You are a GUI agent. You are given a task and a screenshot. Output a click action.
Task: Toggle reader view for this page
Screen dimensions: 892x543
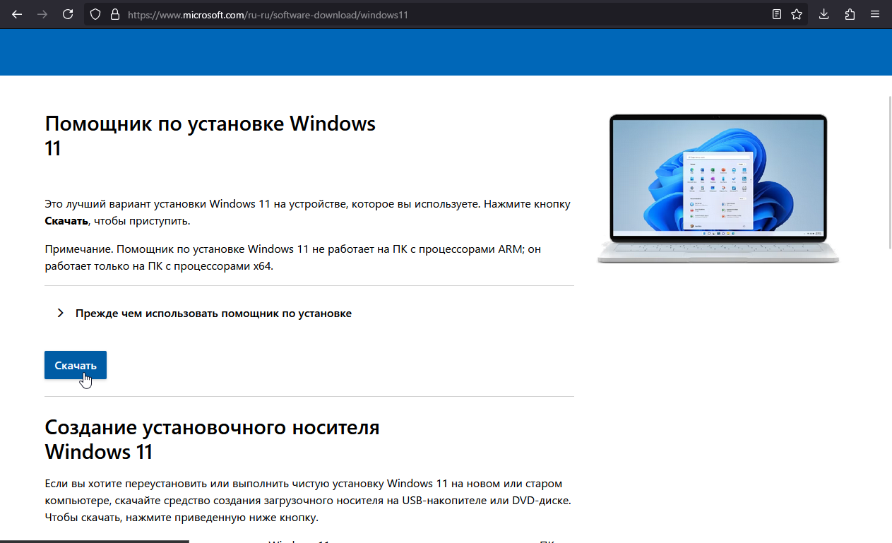click(777, 13)
